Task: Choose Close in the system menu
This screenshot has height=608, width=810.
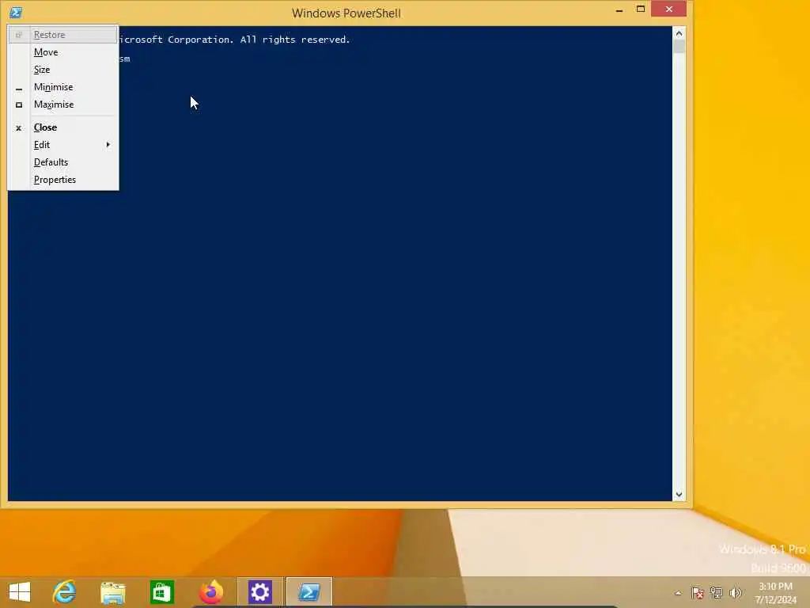Action: (x=63, y=127)
